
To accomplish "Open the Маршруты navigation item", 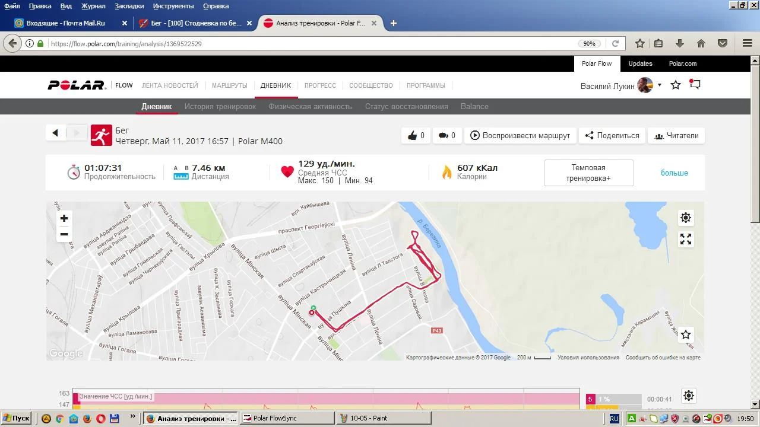I will click(x=230, y=85).
